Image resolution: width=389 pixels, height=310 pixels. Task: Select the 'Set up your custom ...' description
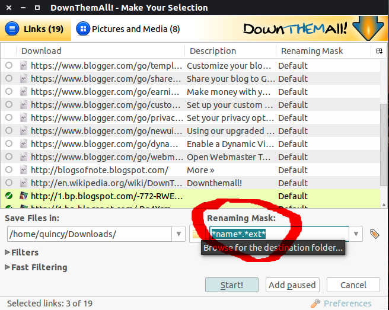point(229,105)
